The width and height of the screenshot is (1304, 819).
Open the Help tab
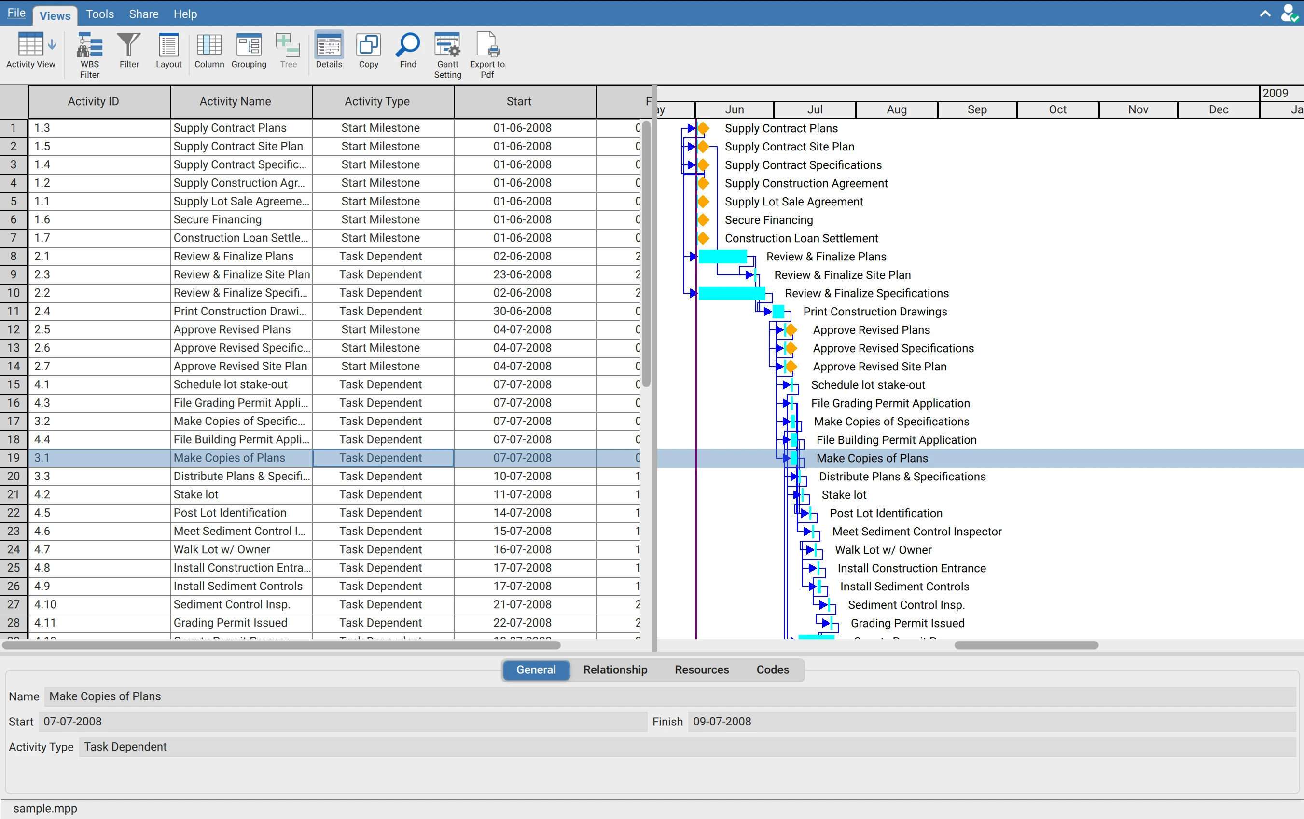tap(185, 14)
